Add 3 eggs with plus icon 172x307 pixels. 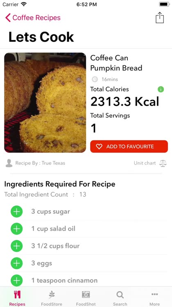[17, 263]
